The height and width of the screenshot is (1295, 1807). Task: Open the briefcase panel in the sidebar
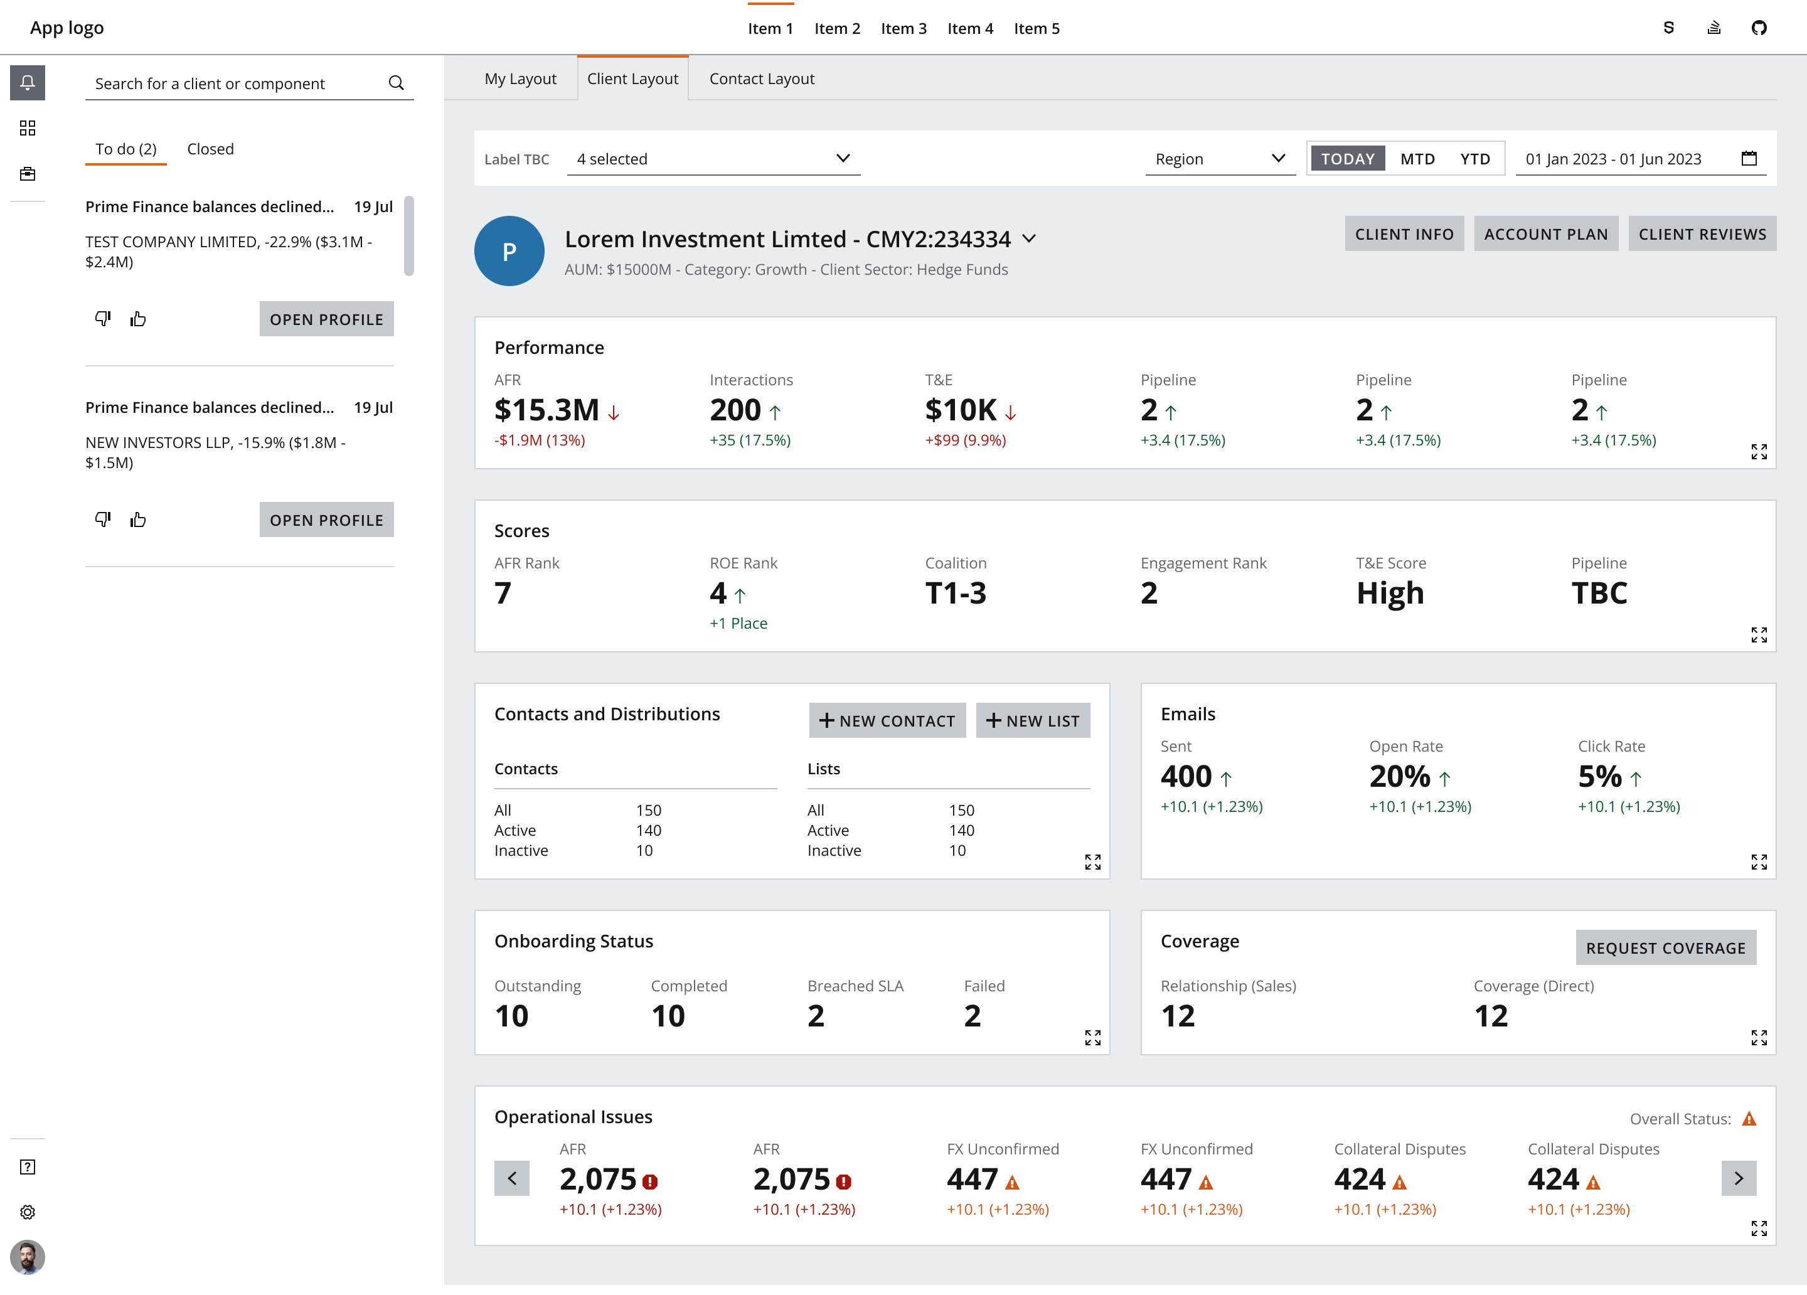tap(28, 174)
